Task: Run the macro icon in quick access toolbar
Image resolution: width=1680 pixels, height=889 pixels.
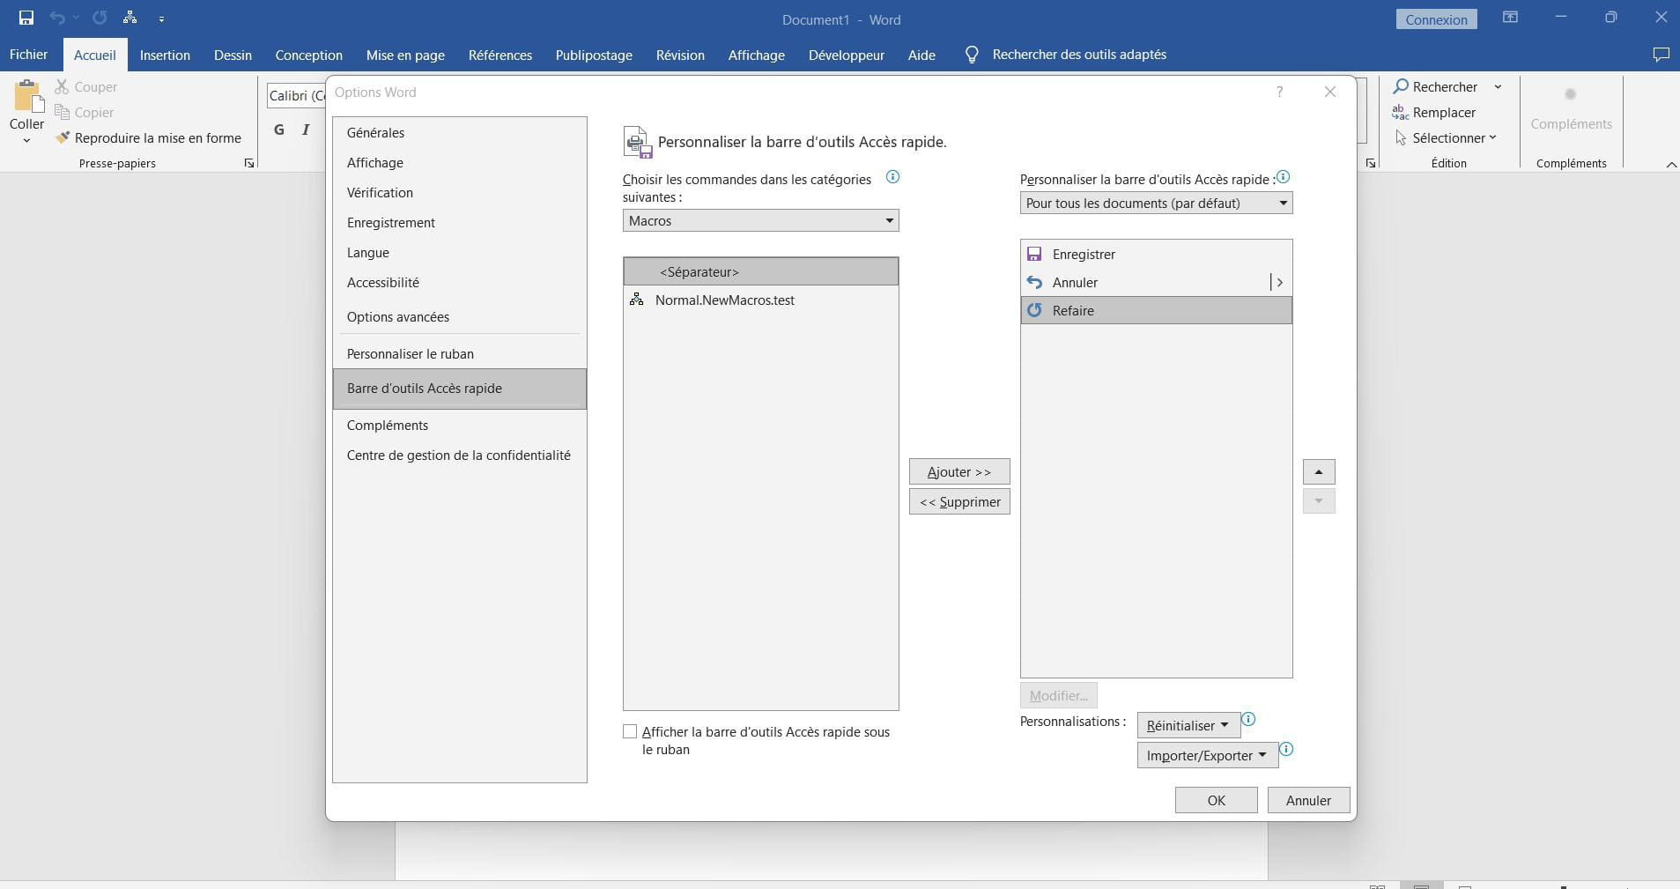Action: point(130,19)
